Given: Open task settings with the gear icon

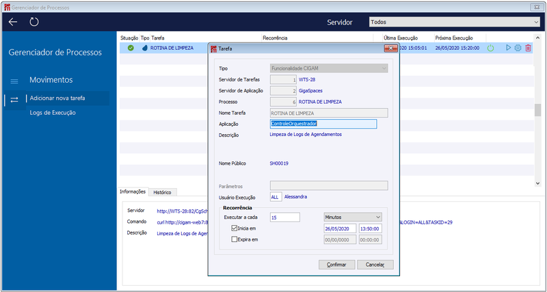Looking at the screenshot, I should [x=518, y=48].
